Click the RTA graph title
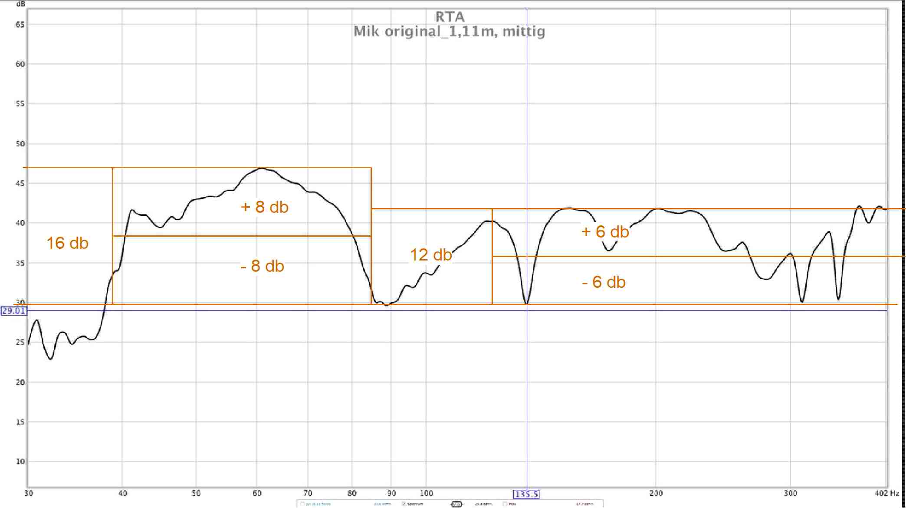The height and width of the screenshot is (508, 906). click(450, 17)
